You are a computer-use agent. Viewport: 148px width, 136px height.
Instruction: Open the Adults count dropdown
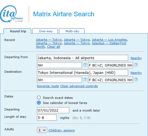(42, 130)
